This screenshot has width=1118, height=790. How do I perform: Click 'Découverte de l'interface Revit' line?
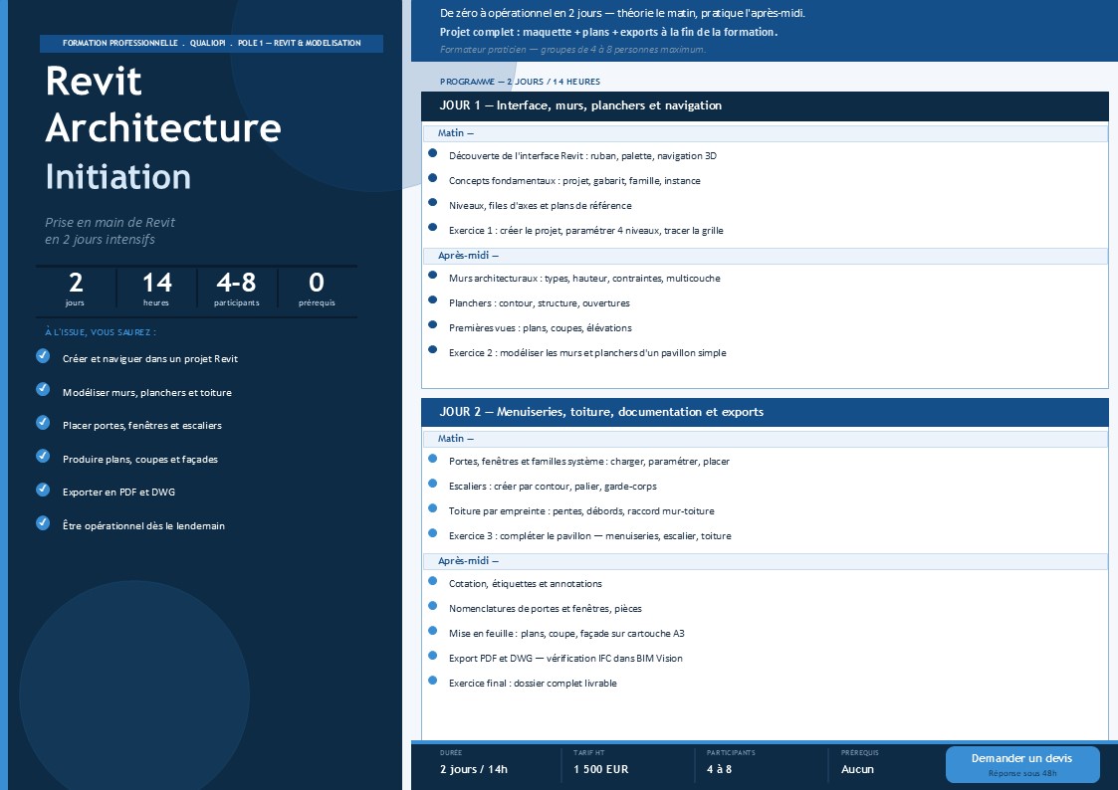coord(582,156)
